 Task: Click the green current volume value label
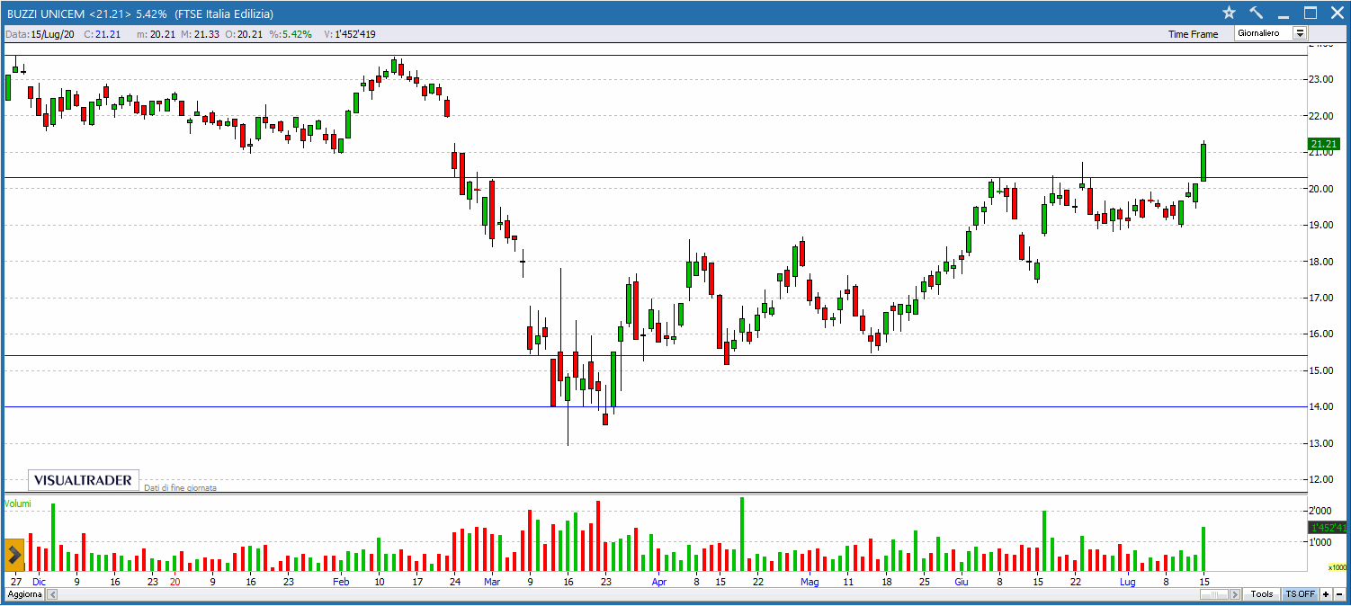1327,528
